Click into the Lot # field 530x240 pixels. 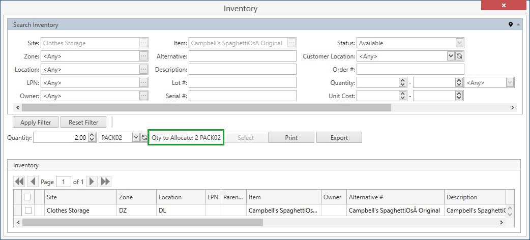(242, 82)
